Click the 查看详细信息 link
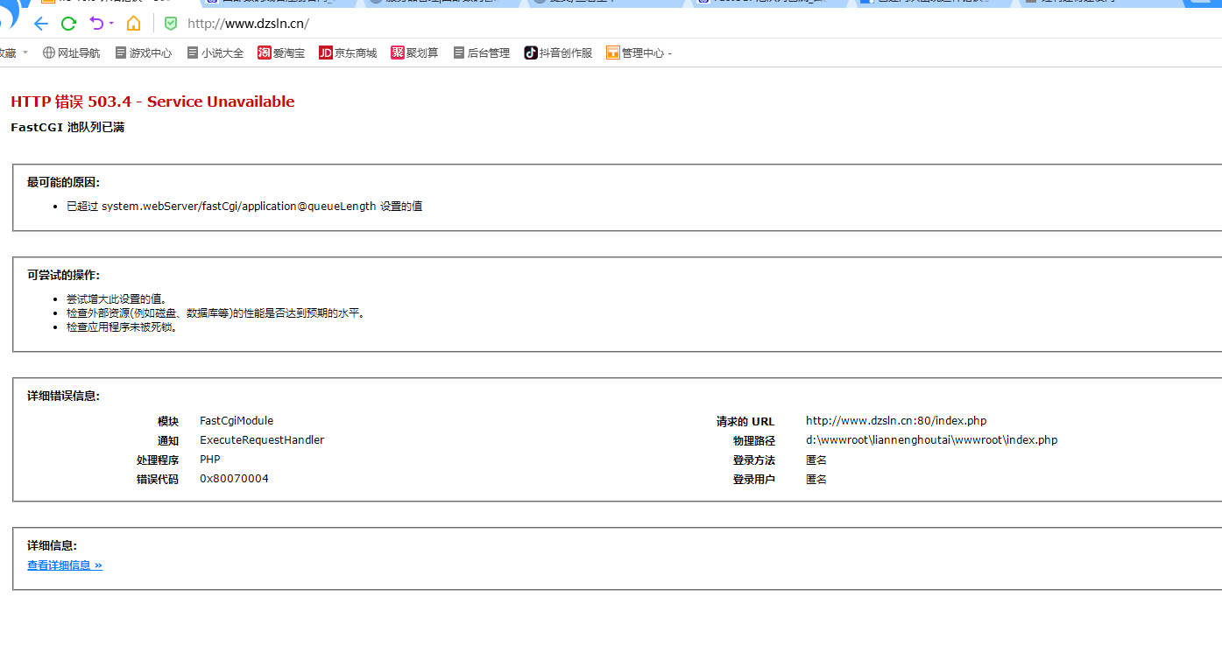The width and height of the screenshot is (1222, 653). 65,565
